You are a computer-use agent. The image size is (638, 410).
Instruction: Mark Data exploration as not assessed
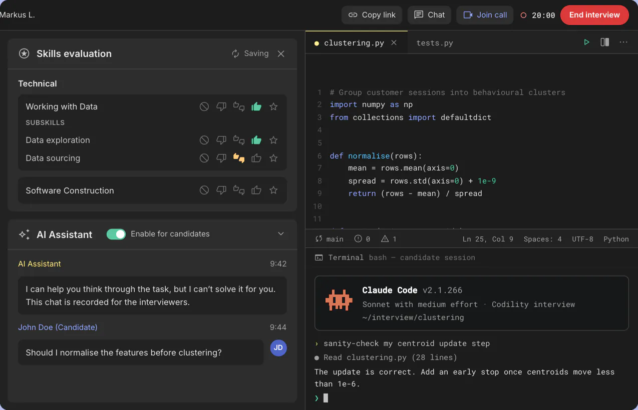204,140
